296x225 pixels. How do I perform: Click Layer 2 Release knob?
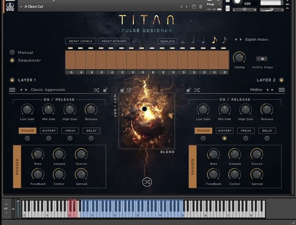point(267,109)
